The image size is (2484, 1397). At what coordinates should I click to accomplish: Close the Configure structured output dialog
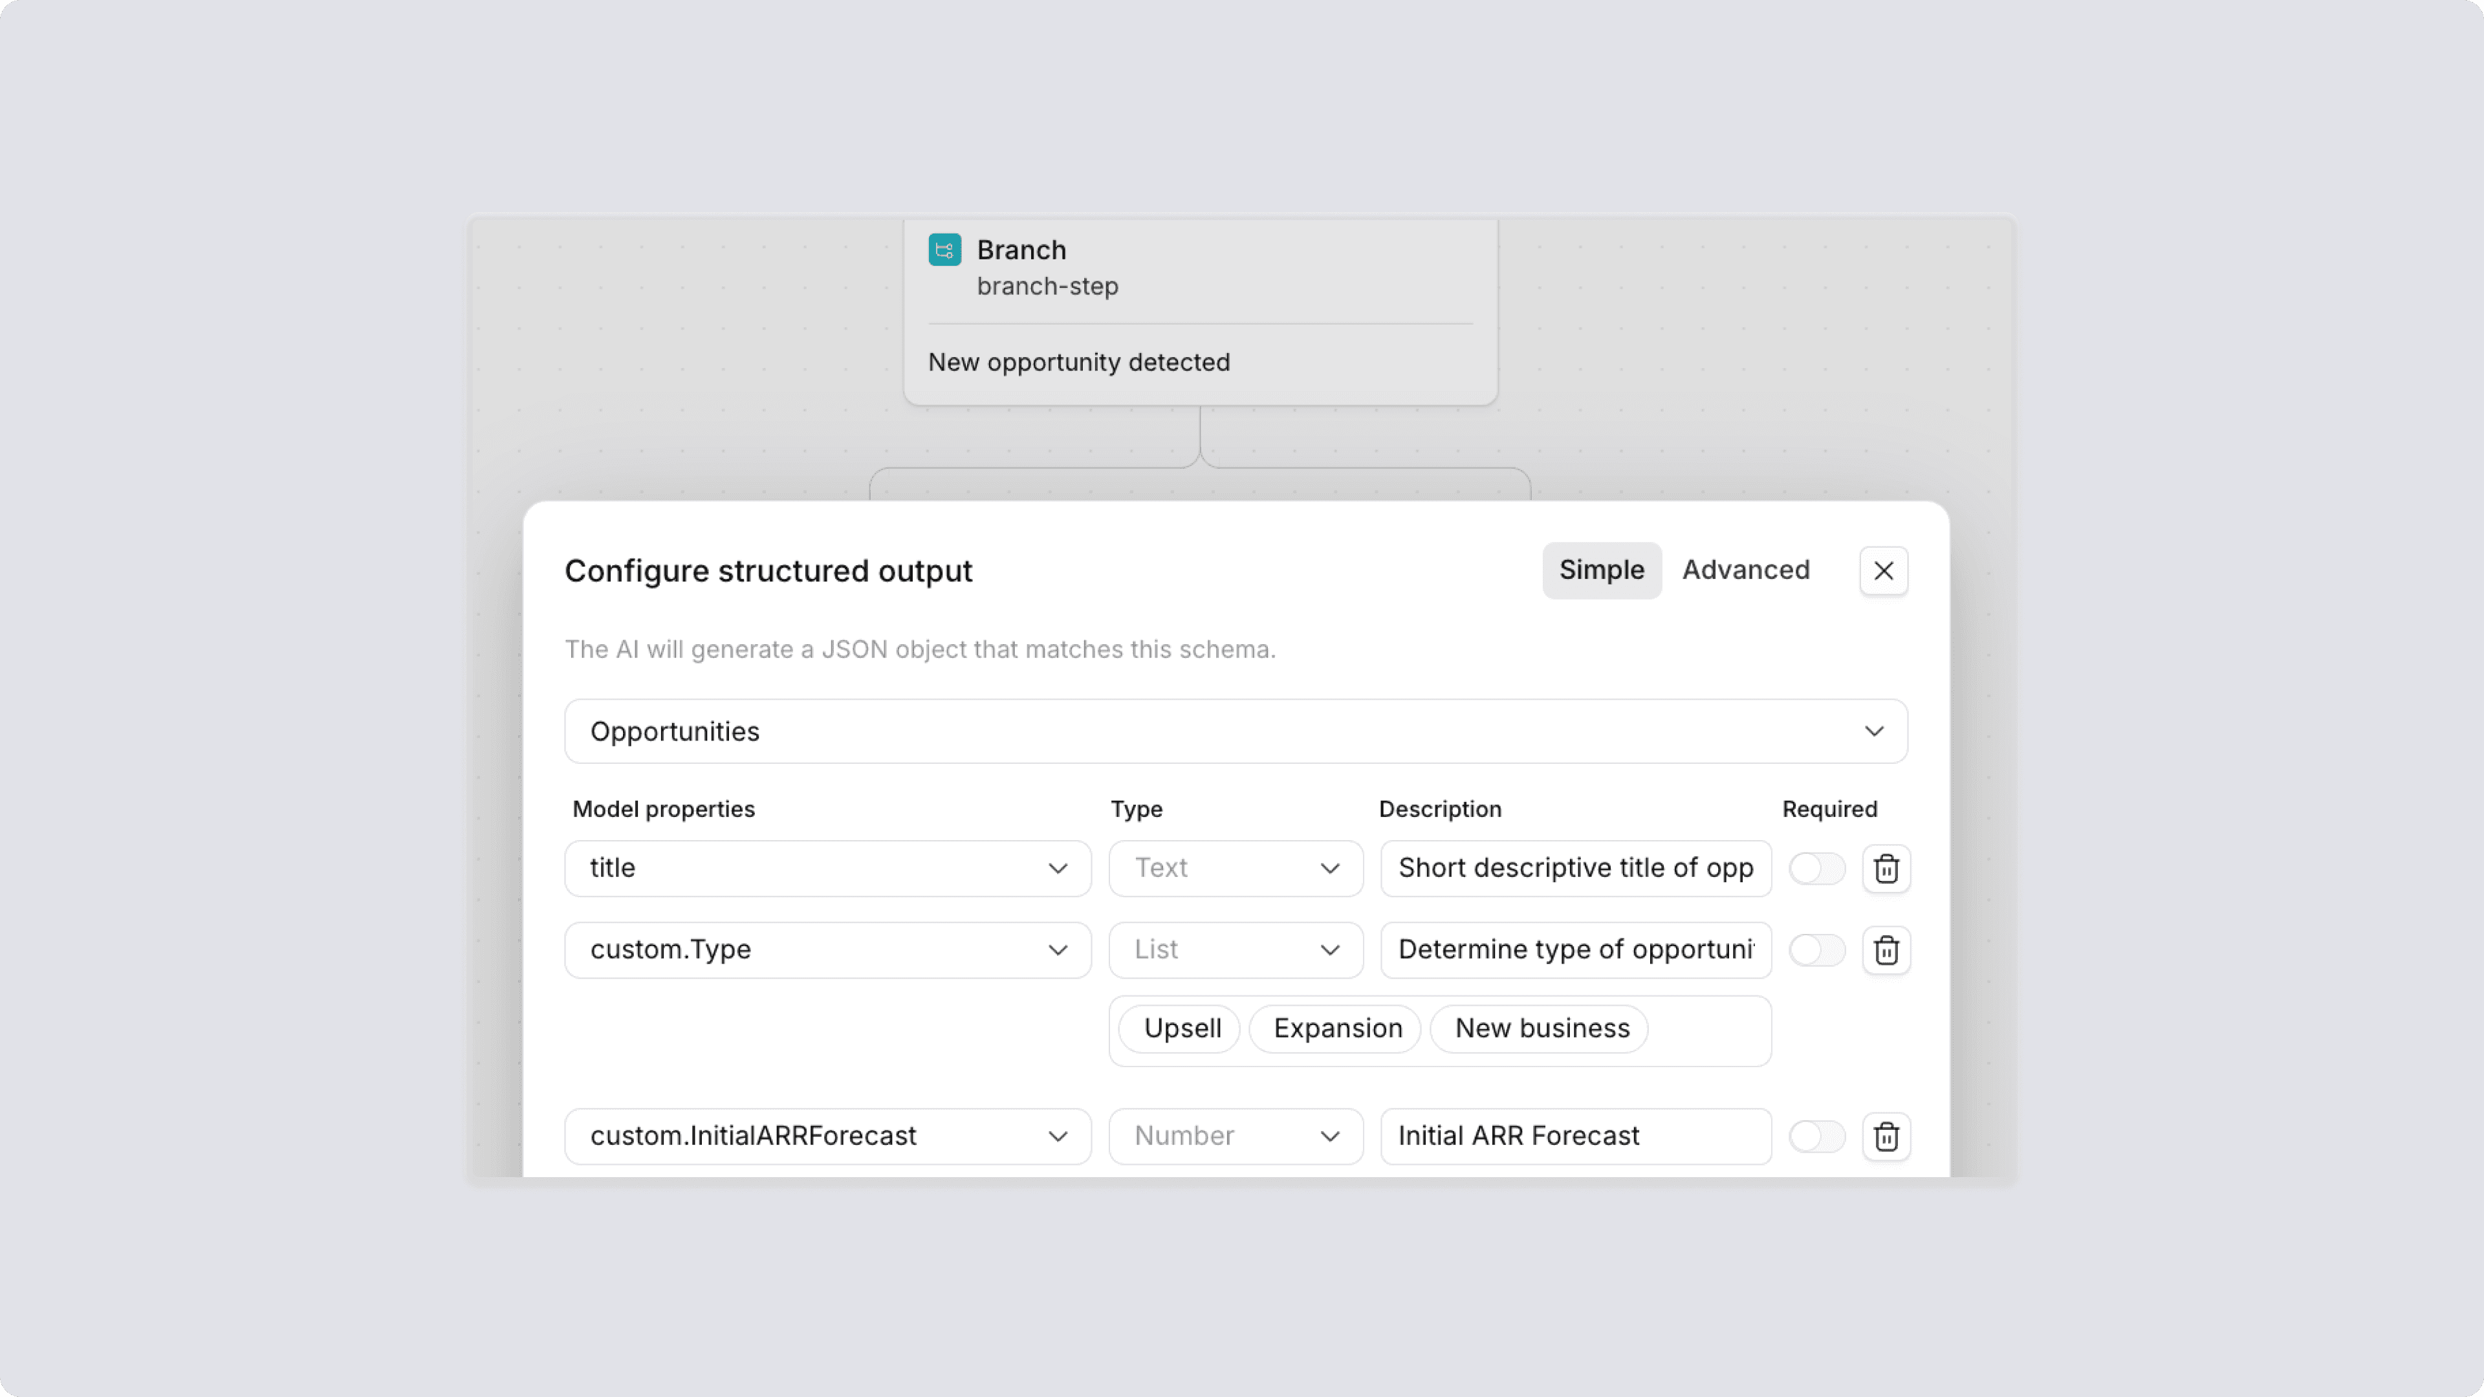[x=1882, y=570]
